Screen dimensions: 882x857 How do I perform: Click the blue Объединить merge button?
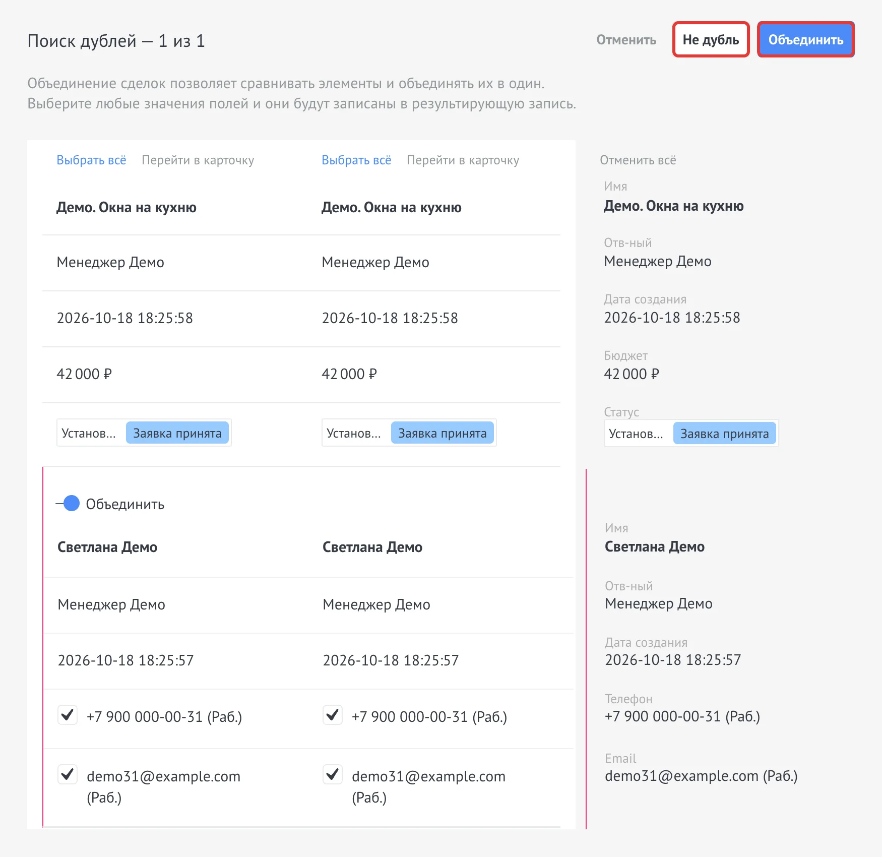[x=805, y=40]
